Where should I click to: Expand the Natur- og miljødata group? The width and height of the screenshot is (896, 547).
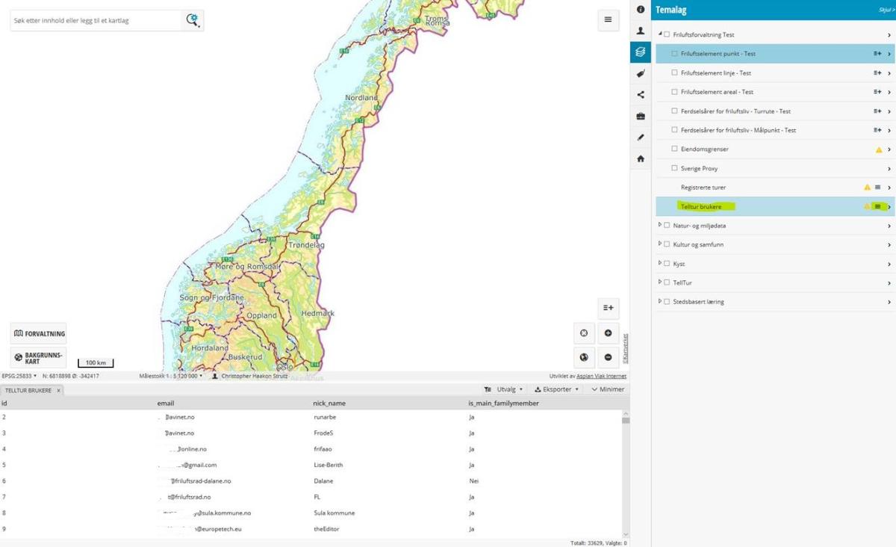coord(660,225)
